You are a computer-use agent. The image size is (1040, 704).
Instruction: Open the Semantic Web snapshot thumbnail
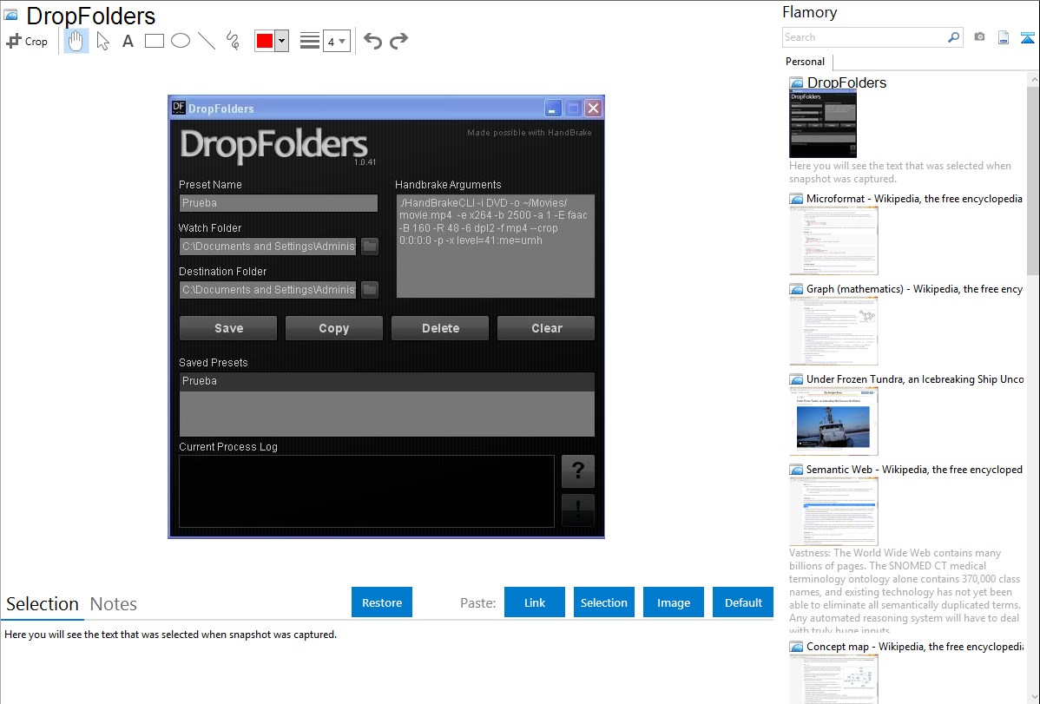[833, 511]
